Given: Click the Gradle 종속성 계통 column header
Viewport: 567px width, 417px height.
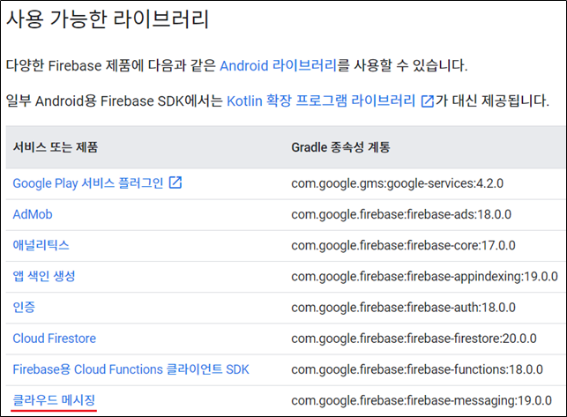Looking at the screenshot, I should click(x=340, y=147).
